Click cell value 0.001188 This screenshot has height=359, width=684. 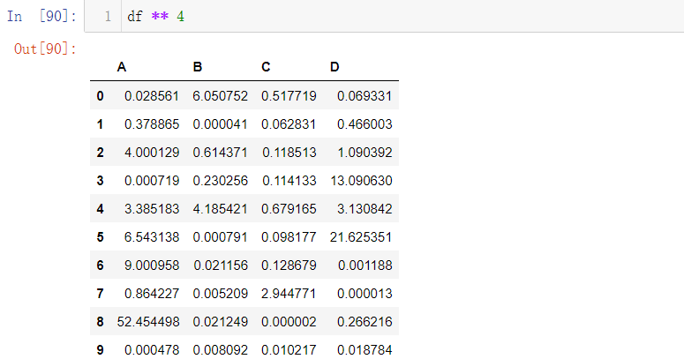click(365, 266)
